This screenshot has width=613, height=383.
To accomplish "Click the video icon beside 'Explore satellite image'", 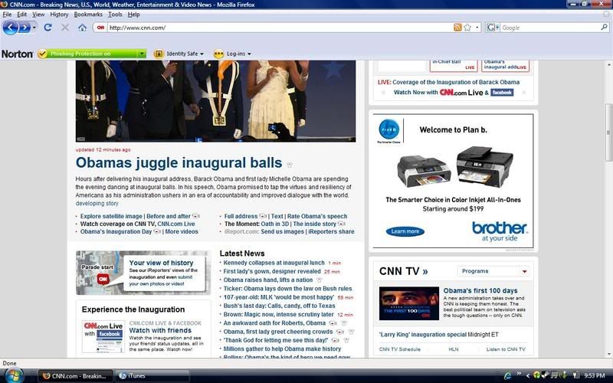I will pyautogui.click(x=196, y=216).
